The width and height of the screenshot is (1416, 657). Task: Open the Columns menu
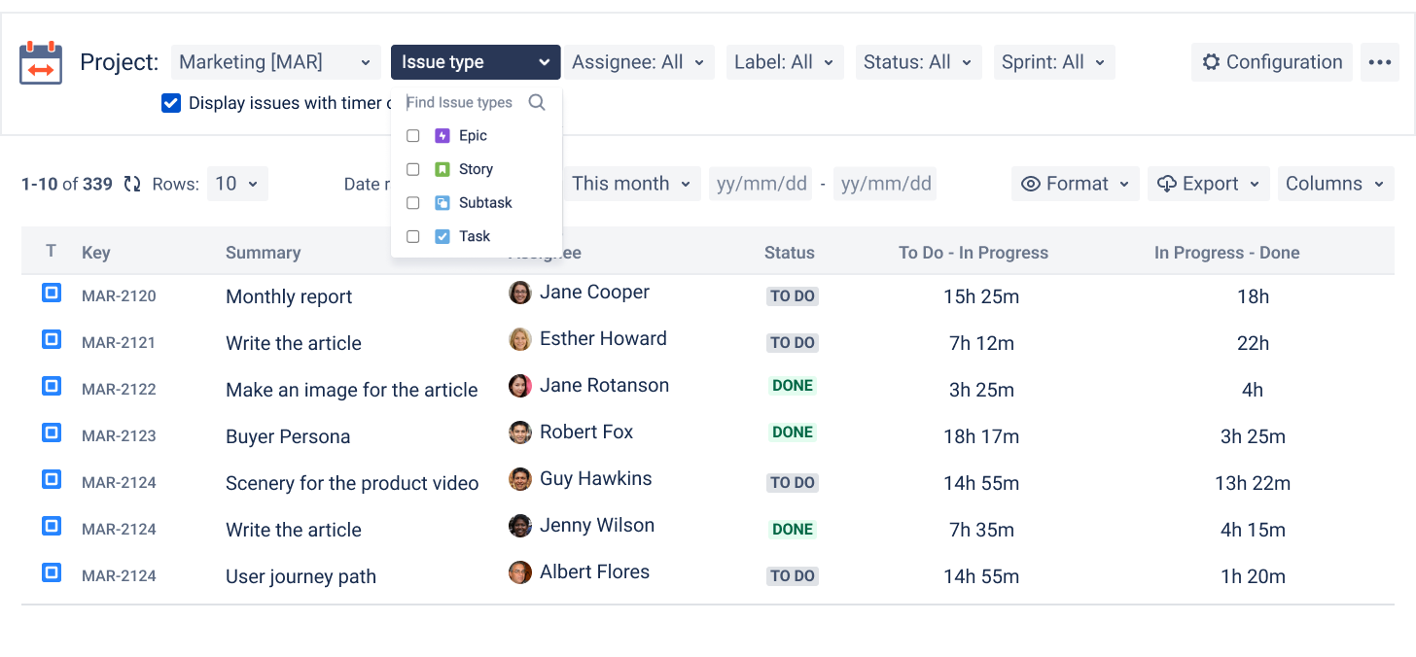coord(1335,183)
